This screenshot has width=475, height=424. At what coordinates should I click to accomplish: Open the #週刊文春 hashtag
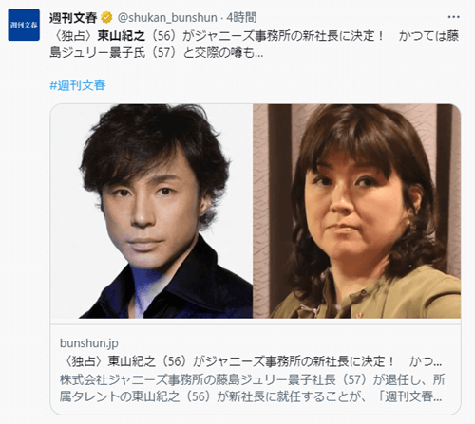click(78, 85)
